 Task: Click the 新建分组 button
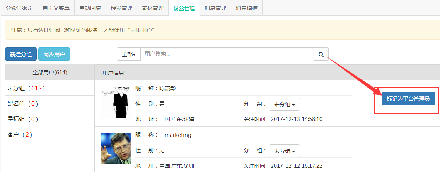tap(21, 54)
